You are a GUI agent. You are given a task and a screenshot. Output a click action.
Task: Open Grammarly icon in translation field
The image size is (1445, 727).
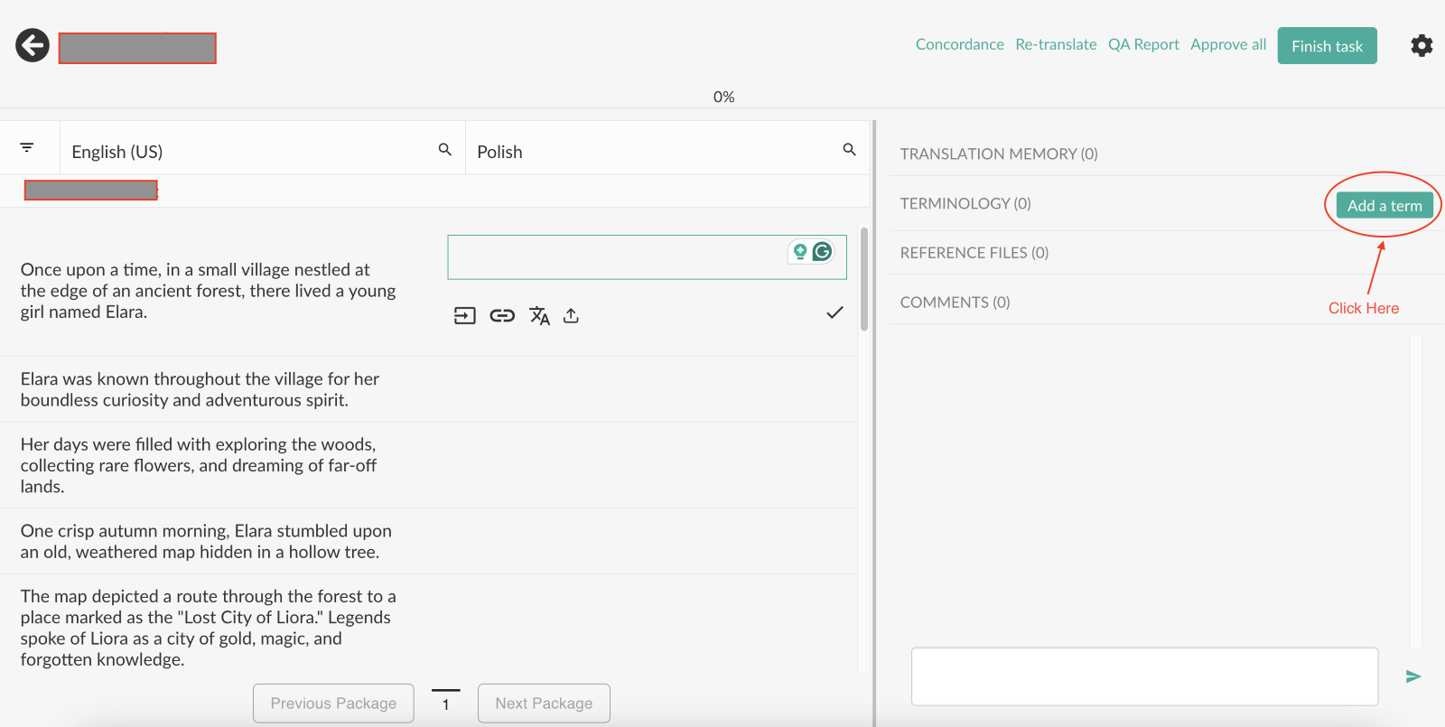pos(822,252)
